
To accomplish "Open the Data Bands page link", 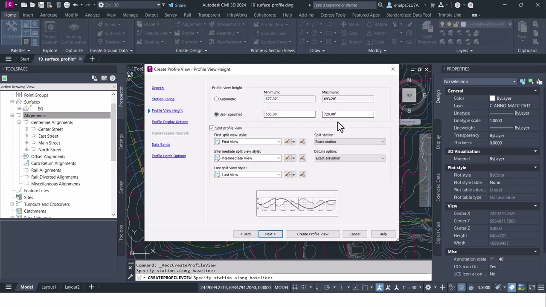I will point(161,145).
